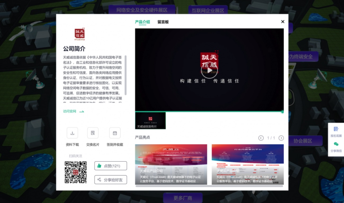Screen dimensions: 344x203
Task: Switch to the 产品介绍 tab
Action: coord(142,22)
